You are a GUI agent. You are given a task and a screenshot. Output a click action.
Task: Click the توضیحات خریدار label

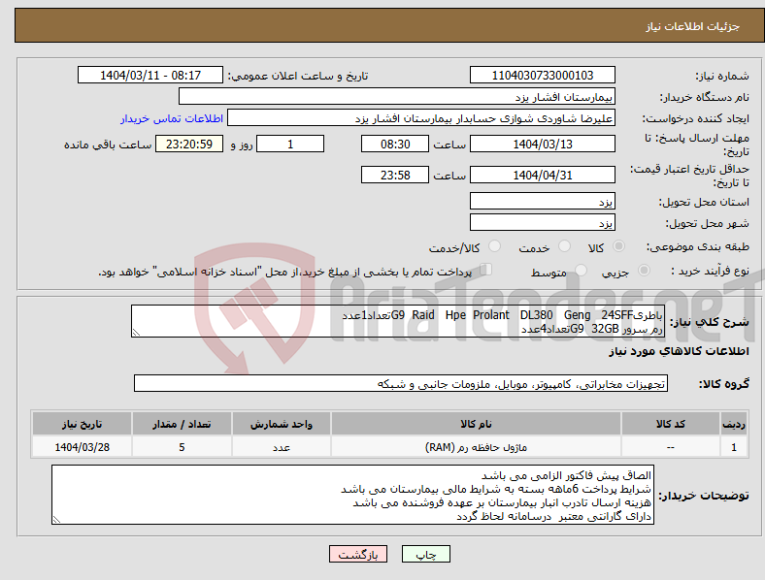[704, 496]
